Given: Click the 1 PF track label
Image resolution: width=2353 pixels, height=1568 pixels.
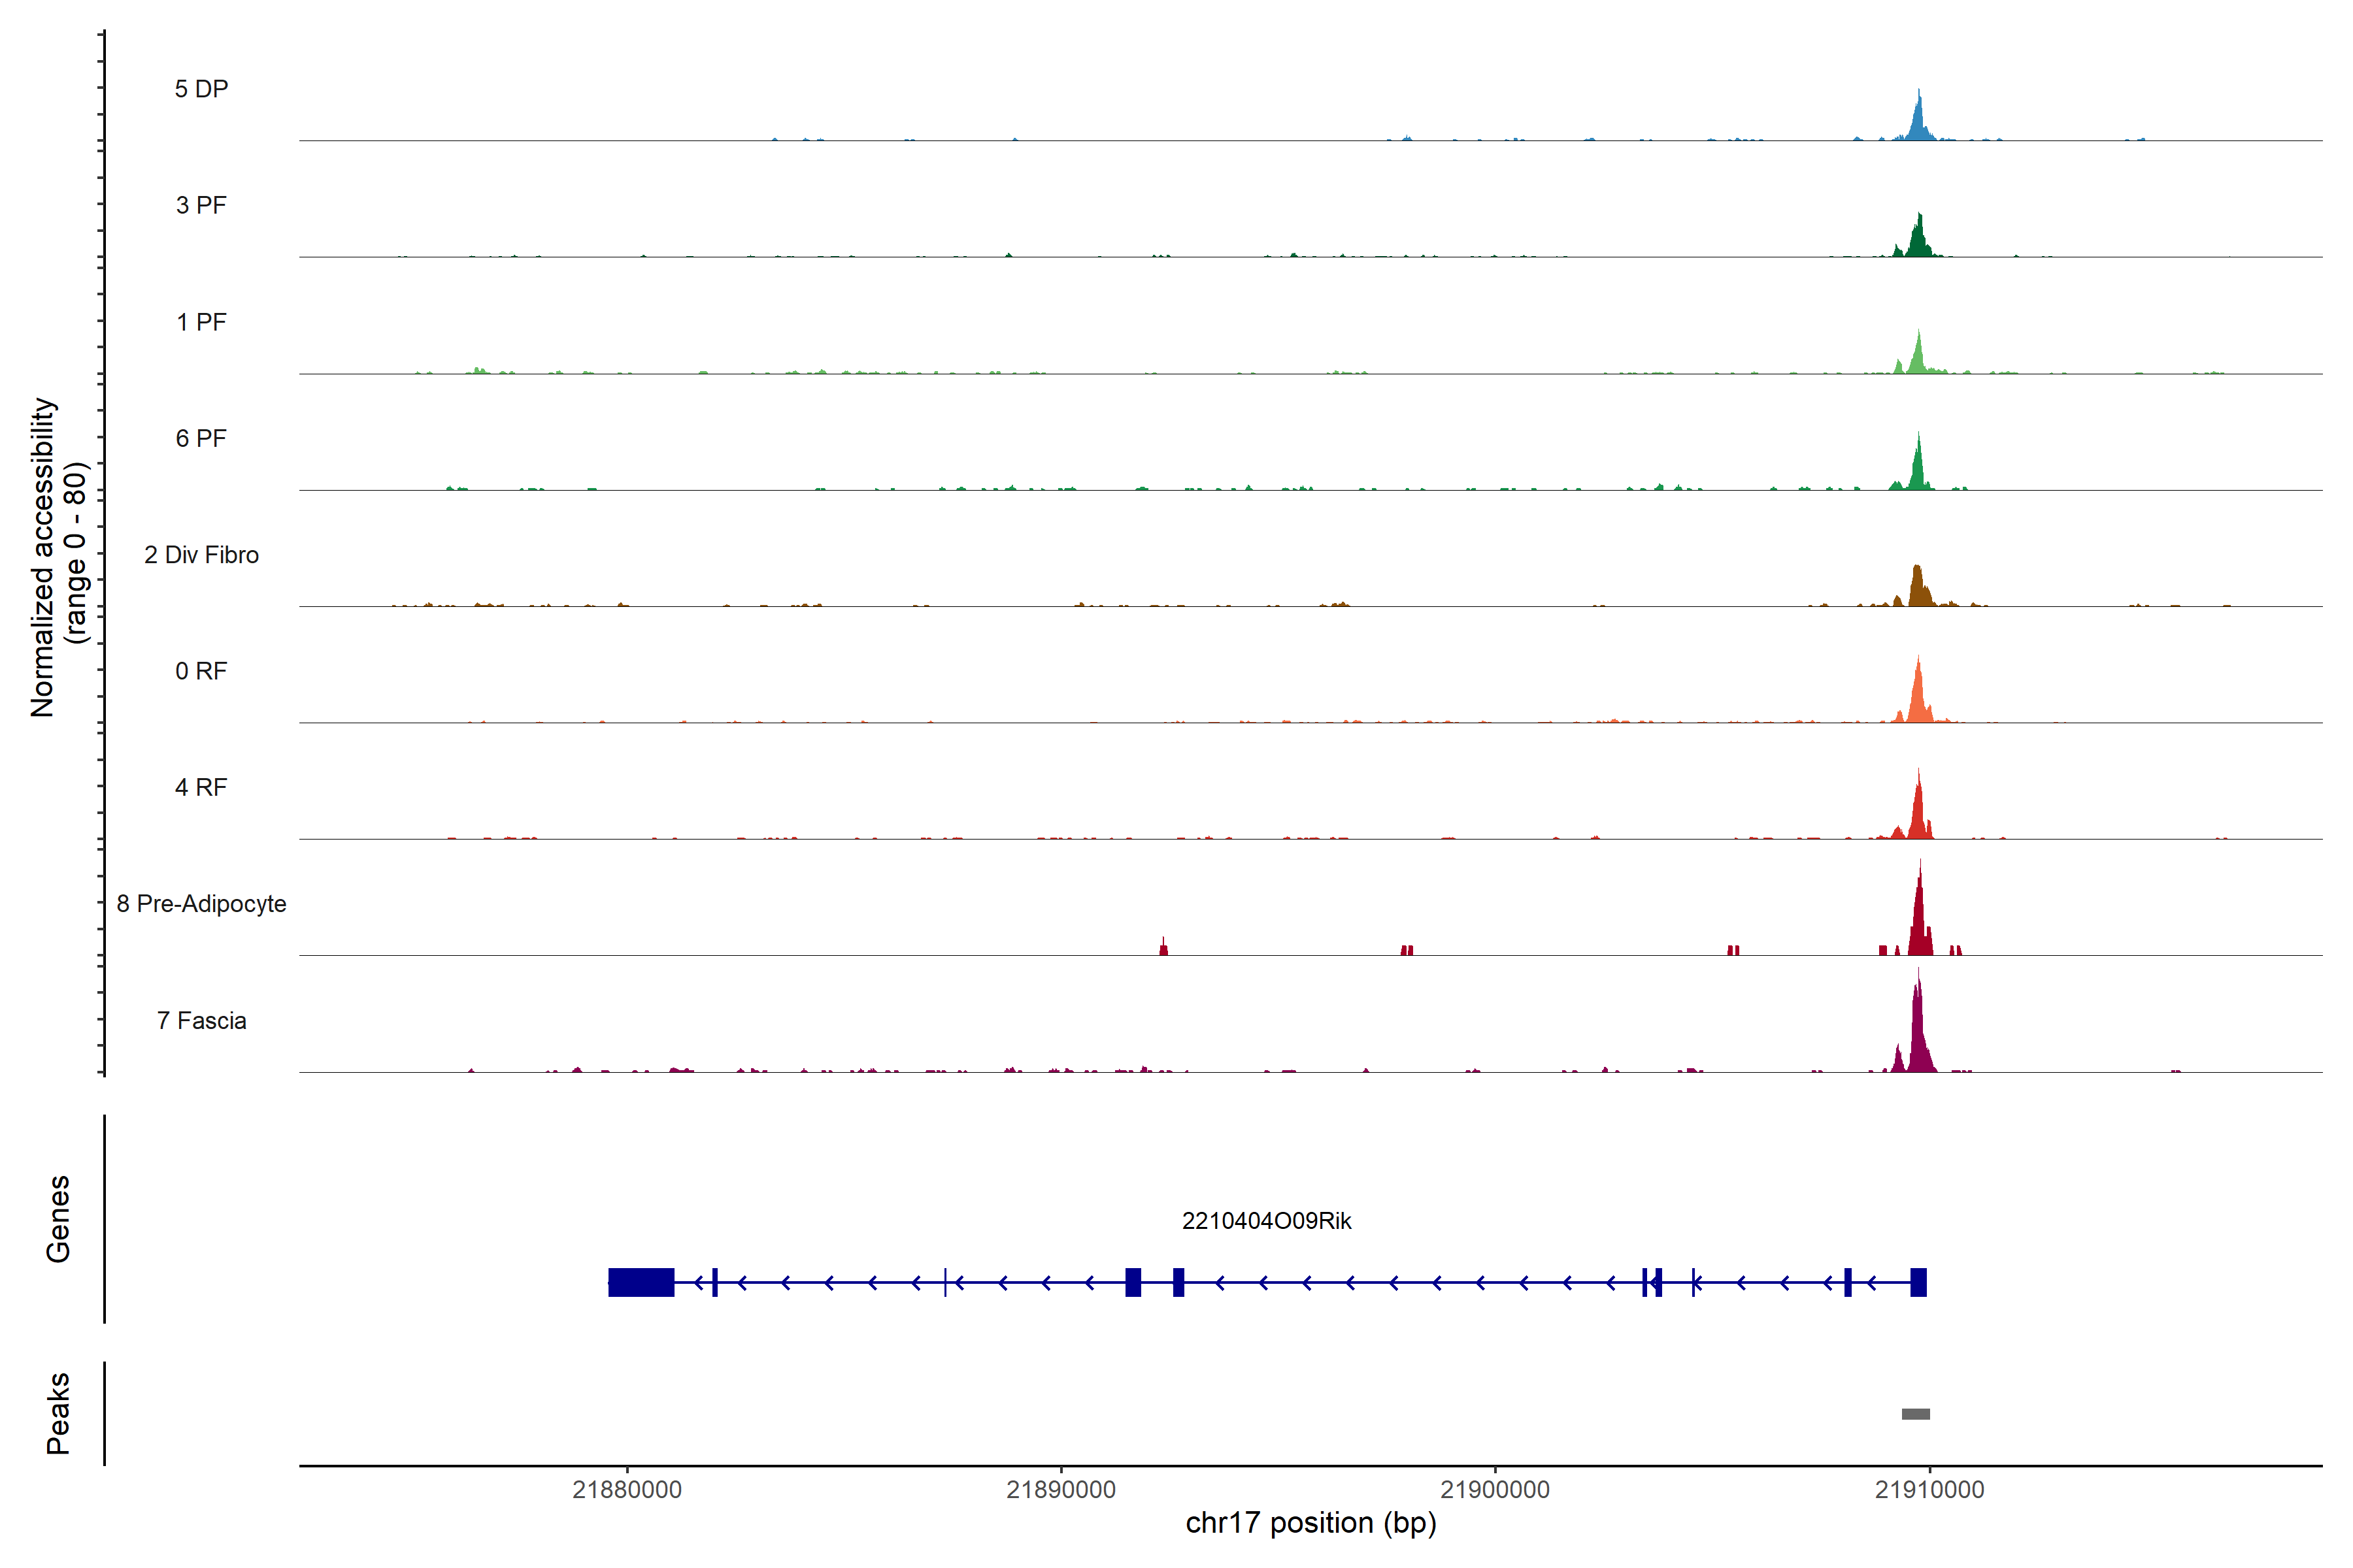Looking at the screenshot, I should coord(201,322).
